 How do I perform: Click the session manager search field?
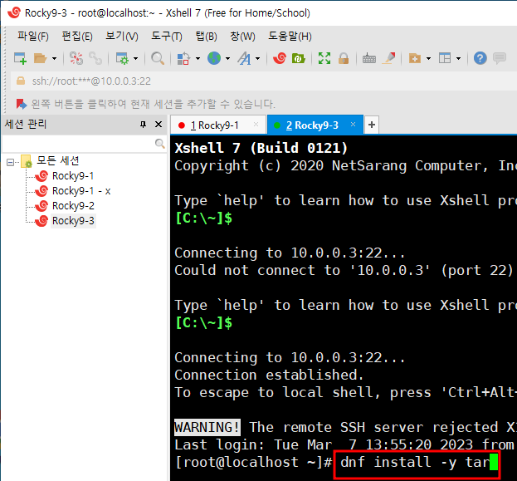[78, 144]
